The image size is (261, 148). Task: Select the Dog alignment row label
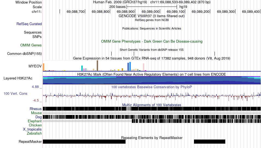(38, 117)
